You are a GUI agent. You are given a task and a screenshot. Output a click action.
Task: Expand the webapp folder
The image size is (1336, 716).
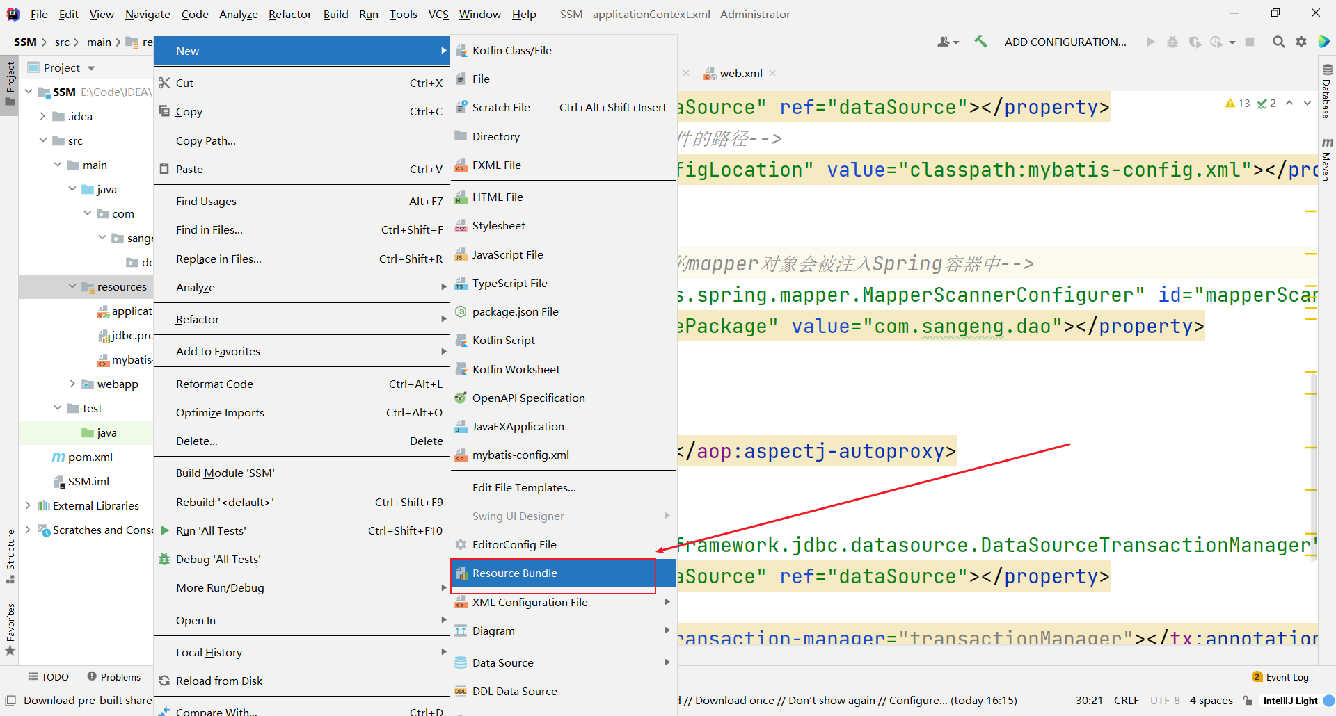click(x=72, y=384)
